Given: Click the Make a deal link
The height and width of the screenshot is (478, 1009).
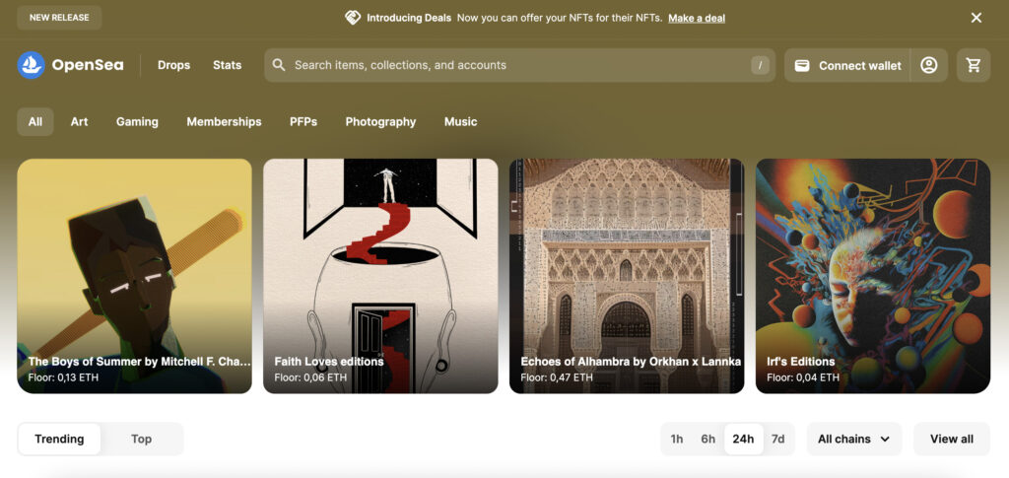Looking at the screenshot, I should click(696, 18).
